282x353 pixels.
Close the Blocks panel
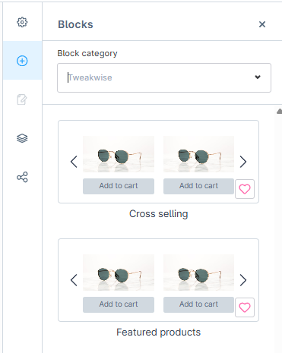click(262, 24)
